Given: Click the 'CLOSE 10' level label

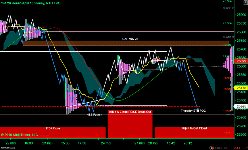Looking at the screenshot, I should click(229, 8).
